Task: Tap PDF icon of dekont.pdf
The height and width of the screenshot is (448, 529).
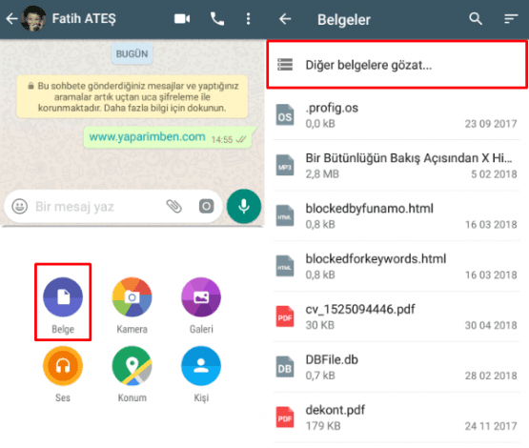Action: (285, 417)
